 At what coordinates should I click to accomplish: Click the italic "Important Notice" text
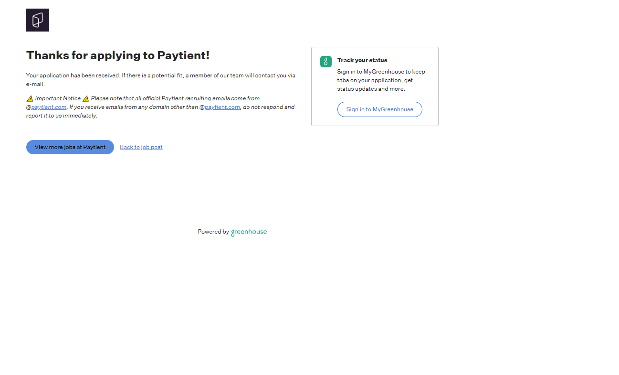coord(58,98)
